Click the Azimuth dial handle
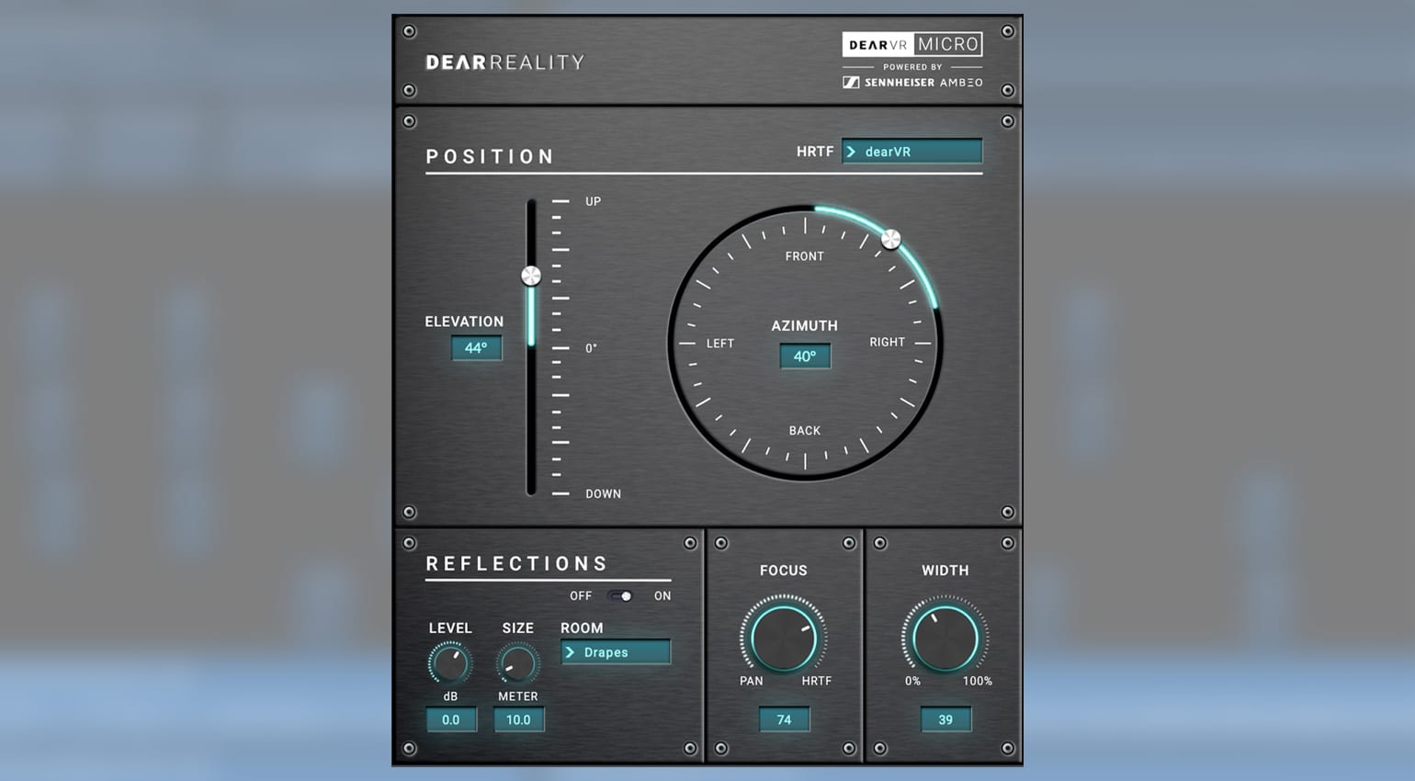 (890, 240)
